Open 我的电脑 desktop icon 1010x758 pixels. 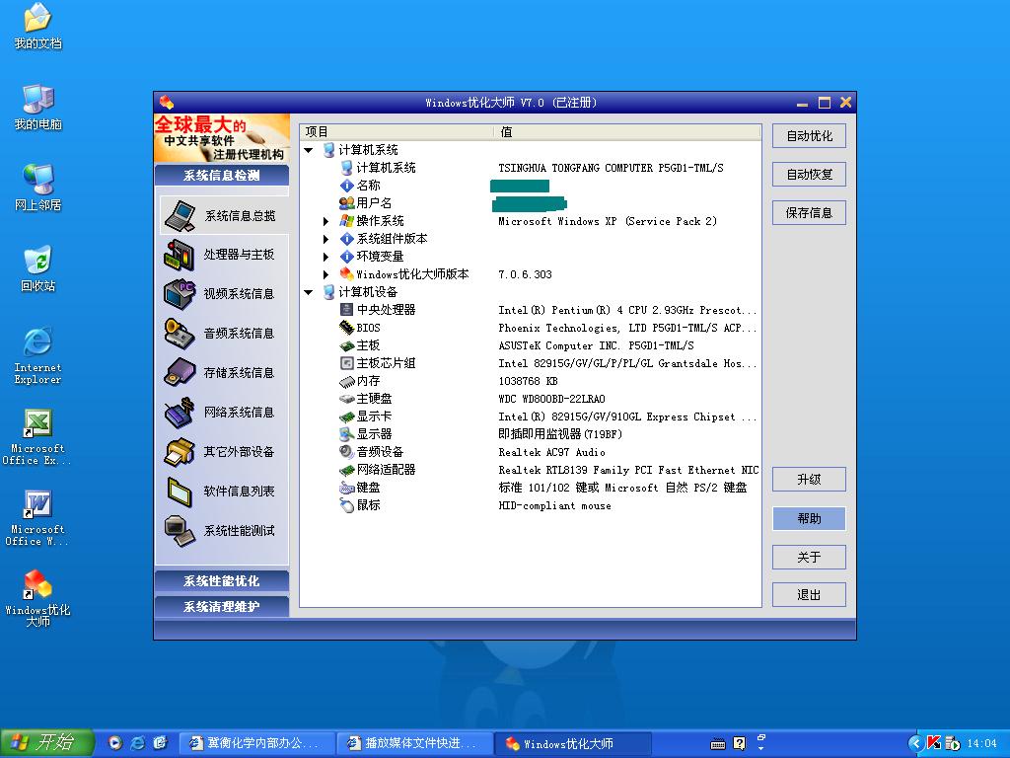pos(37,100)
